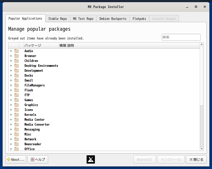The image size is (212, 169).
Task: Click the scrollbar up arrow
Action: point(202,44)
